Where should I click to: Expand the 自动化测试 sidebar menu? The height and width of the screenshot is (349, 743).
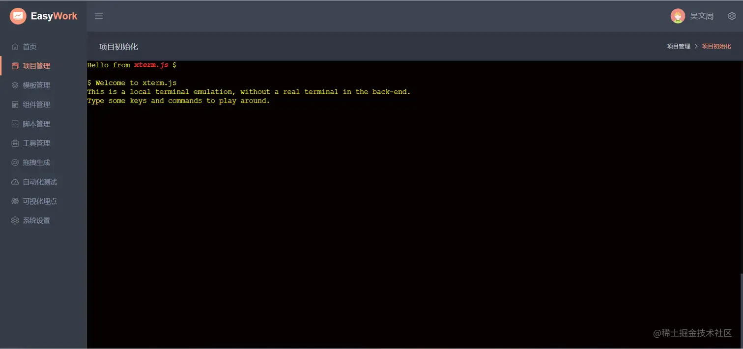click(43, 182)
